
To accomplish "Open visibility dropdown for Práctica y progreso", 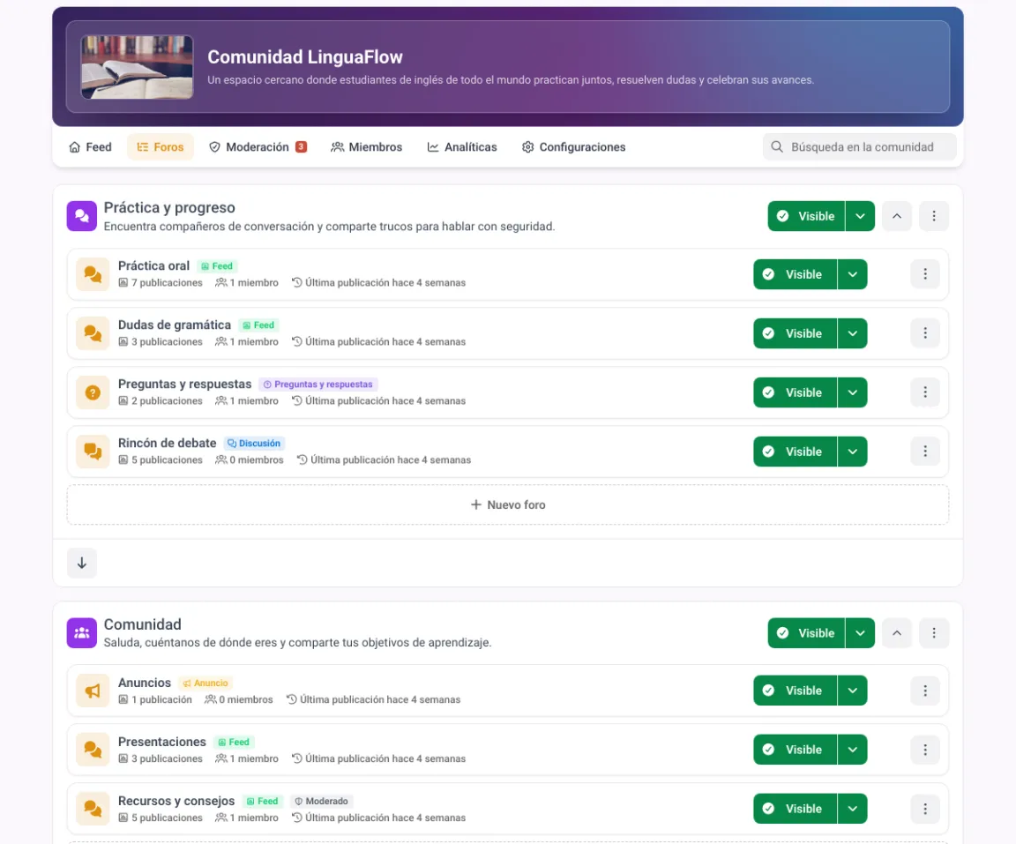I will click(860, 216).
